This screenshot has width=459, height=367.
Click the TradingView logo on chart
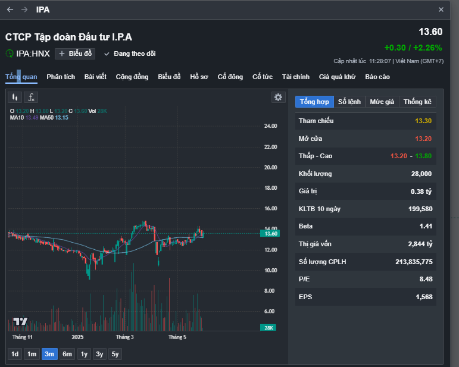(20, 322)
